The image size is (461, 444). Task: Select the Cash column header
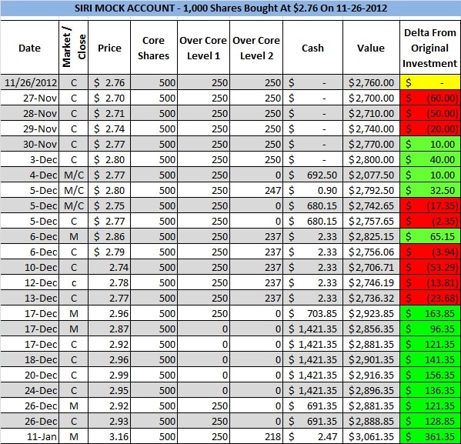312,48
